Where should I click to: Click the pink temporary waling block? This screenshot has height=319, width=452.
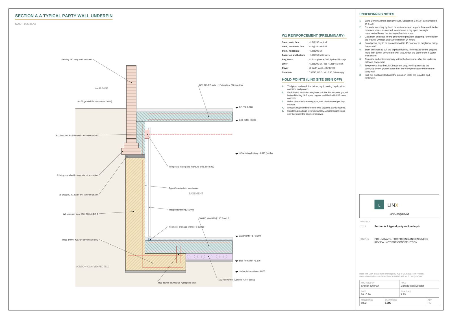coord(147,134)
